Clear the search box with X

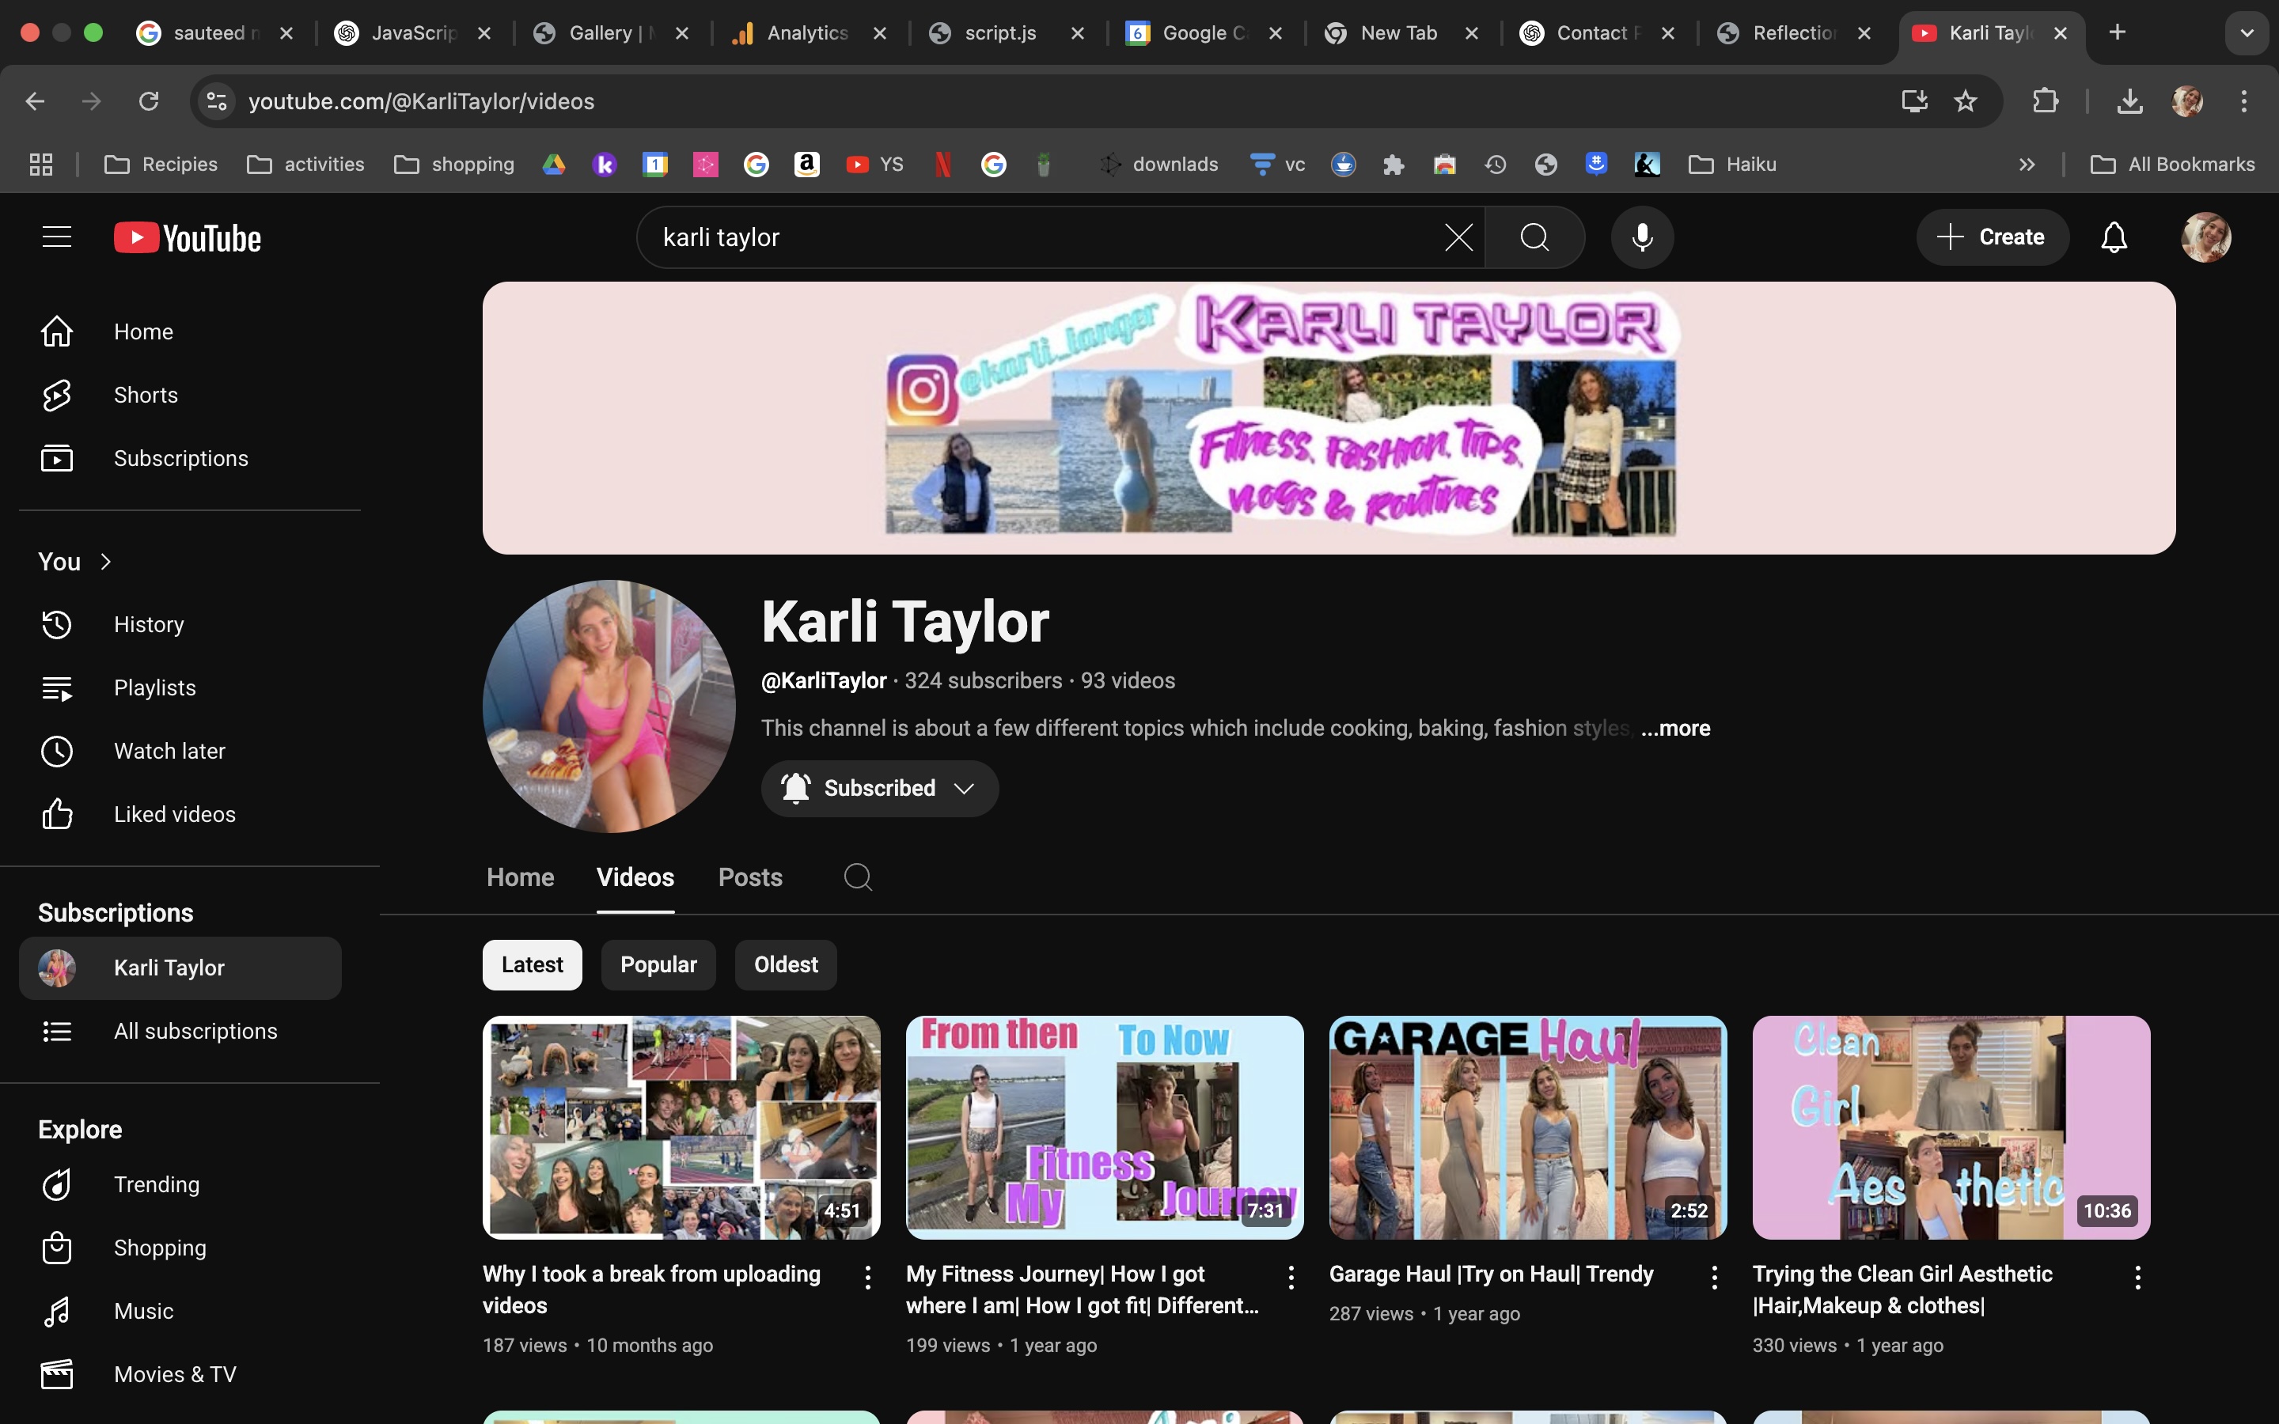pyautogui.click(x=1458, y=237)
